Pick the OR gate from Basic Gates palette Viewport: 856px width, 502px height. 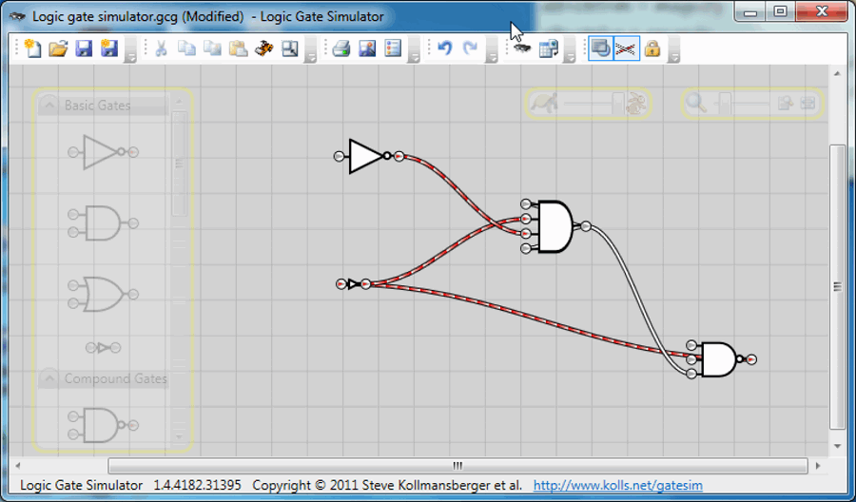coord(103,294)
